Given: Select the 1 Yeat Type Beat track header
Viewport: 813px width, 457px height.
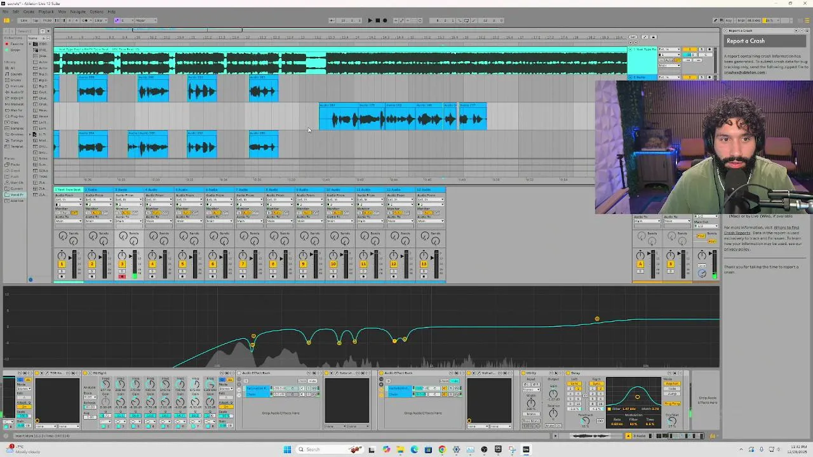Looking at the screenshot, I should [x=69, y=190].
